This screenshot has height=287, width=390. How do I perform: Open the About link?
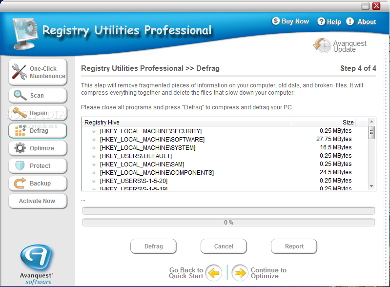[367, 22]
